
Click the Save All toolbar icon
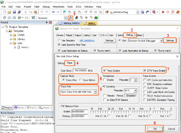(19, 12)
